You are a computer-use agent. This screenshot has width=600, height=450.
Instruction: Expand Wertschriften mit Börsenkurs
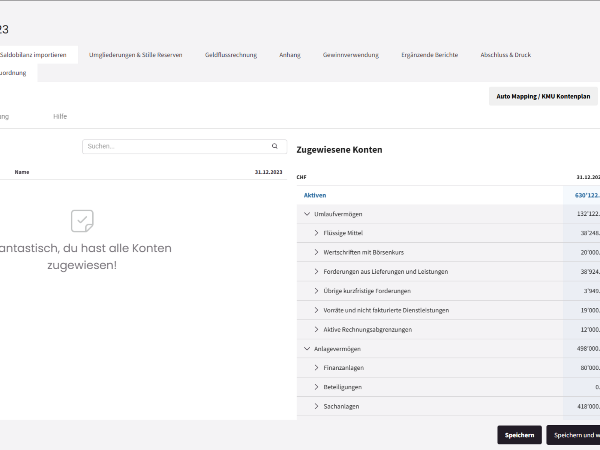tap(316, 252)
